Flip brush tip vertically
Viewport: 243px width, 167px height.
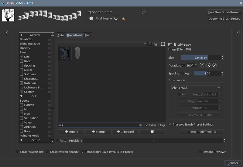pyautogui.click(x=208, y=65)
